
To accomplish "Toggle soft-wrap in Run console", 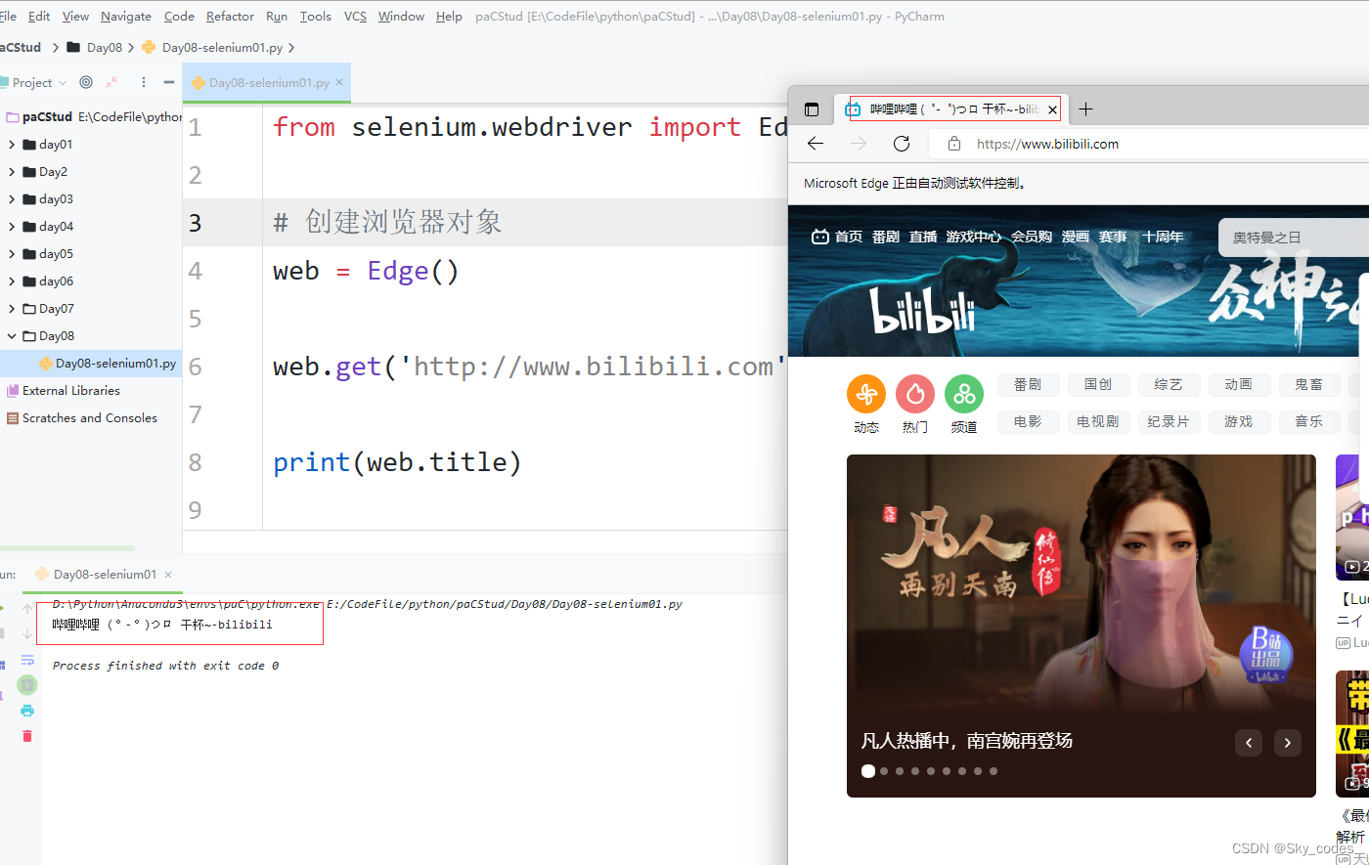I will click(x=27, y=660).
